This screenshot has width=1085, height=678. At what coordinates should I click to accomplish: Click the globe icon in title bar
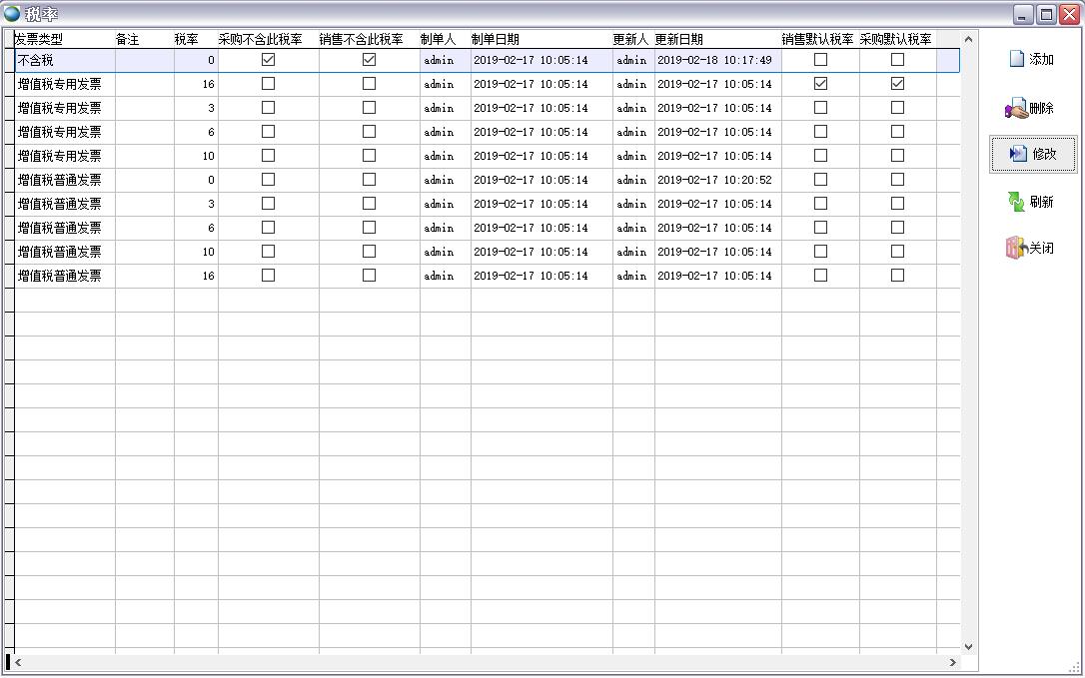click(12, 13)
